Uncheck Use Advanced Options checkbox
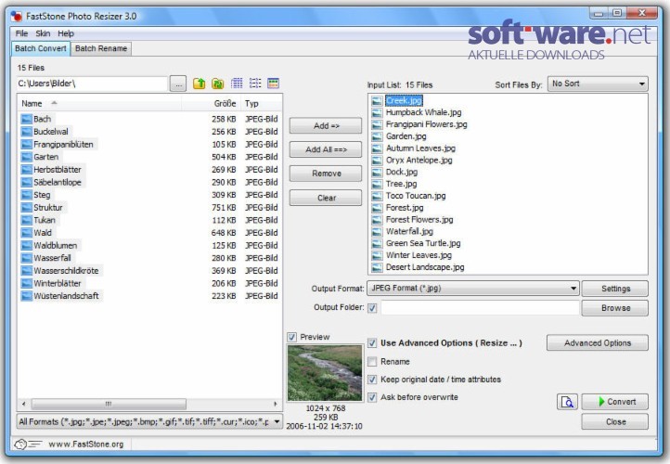This screenshot has width=670, height=464. click(x=372, y=343)
